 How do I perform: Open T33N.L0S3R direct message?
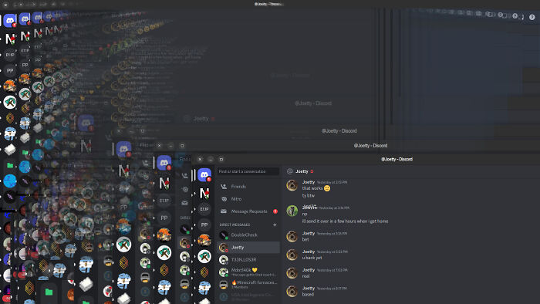point(248,259)
